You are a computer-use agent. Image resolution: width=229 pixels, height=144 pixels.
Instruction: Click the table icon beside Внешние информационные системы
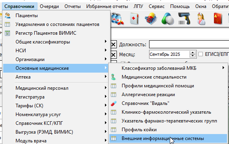pos(113,138)
